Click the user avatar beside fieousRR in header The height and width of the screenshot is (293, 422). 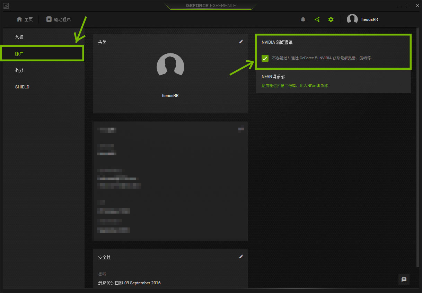coord(352,19)
